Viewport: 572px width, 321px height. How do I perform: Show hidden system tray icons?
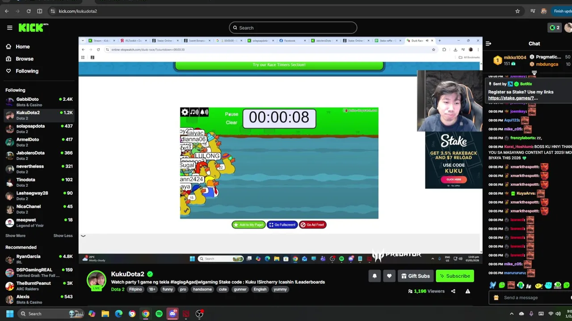512,314
